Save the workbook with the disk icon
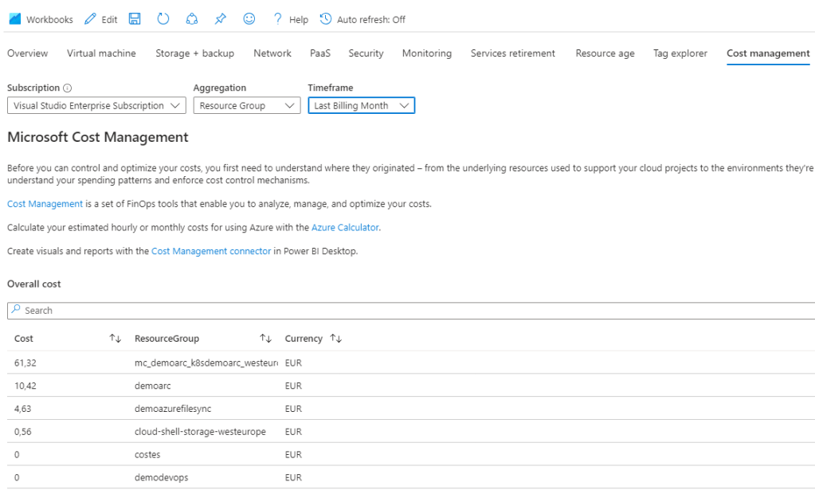This screenshot has height=490, width=815. [135, 19]
